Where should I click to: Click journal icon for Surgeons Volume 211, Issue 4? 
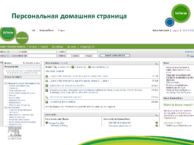pos(47,81)
